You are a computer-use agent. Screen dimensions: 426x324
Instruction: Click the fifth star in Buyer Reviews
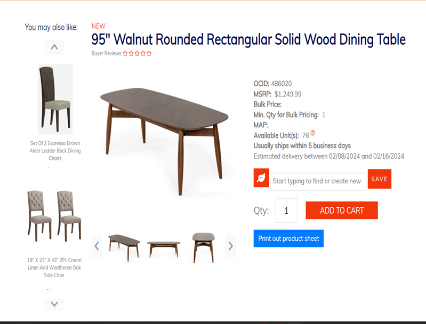(149, 53)
